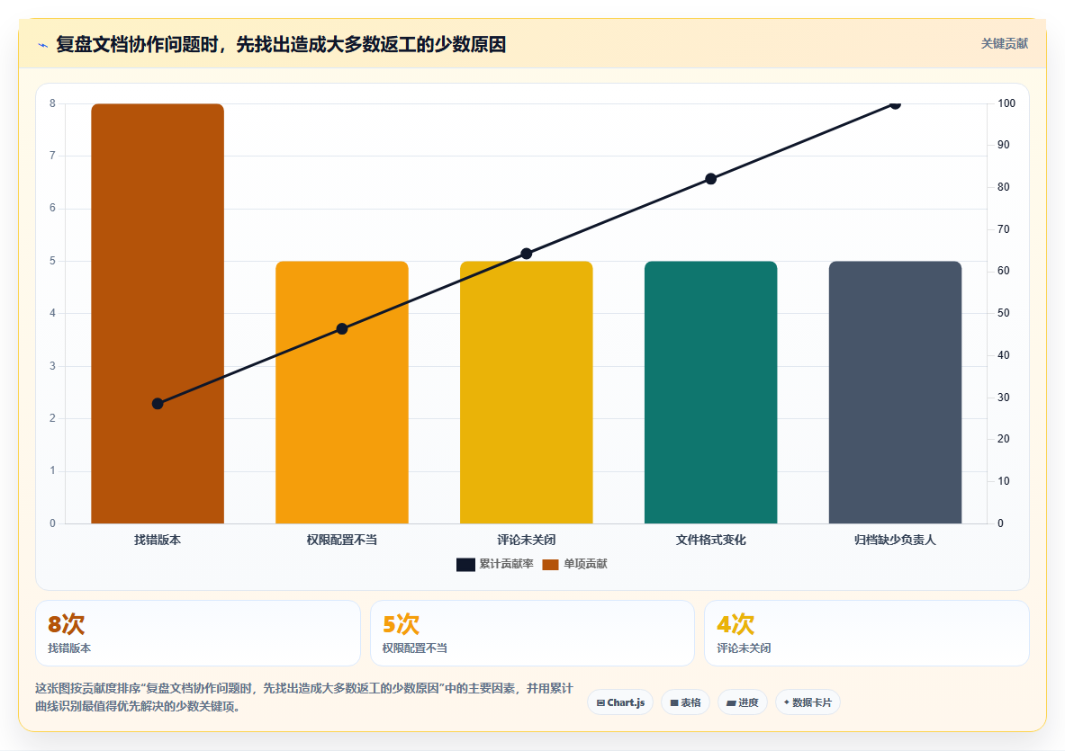1065x751 pixels.
Task: Select the orange 权限配置不当 bar
Action: (x=341, y=392)
